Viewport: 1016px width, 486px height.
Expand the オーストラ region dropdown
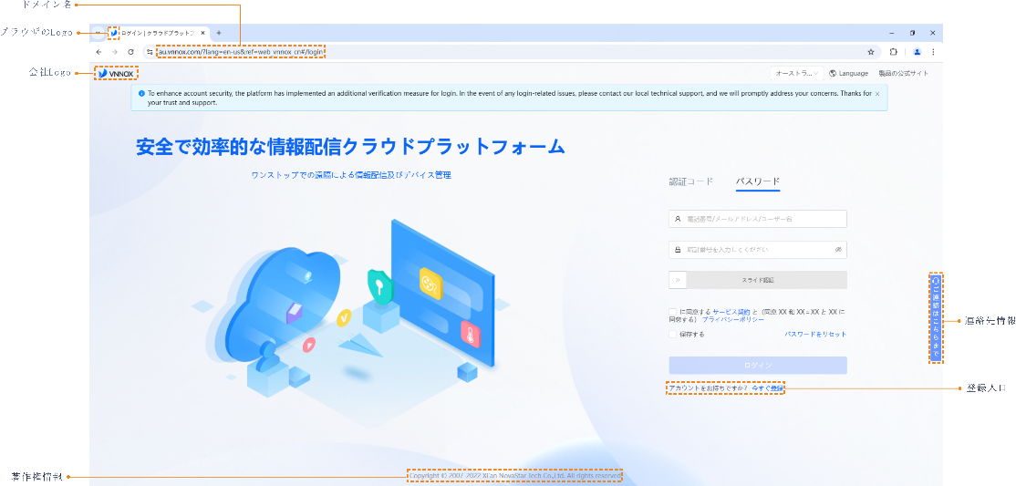click(797, 73)
